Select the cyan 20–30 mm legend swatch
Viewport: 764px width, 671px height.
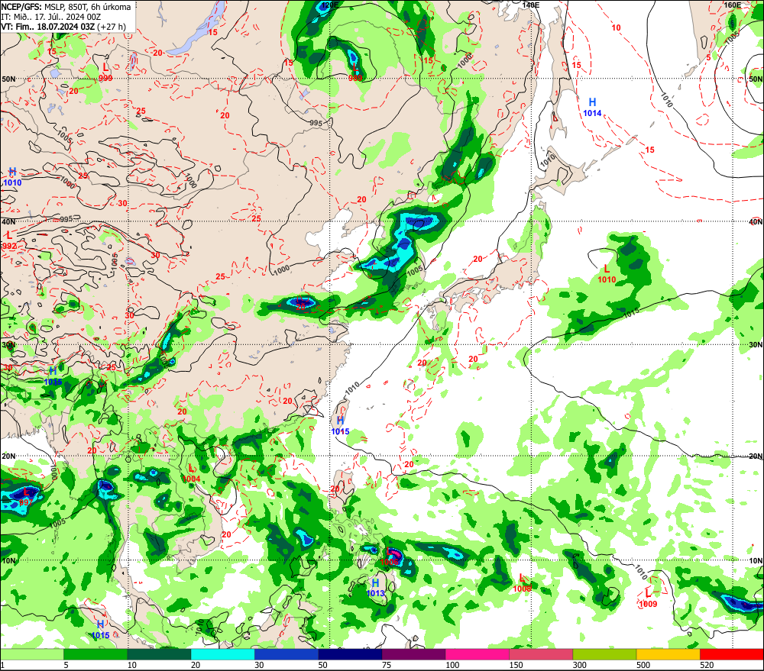click(x=222, y=654)
